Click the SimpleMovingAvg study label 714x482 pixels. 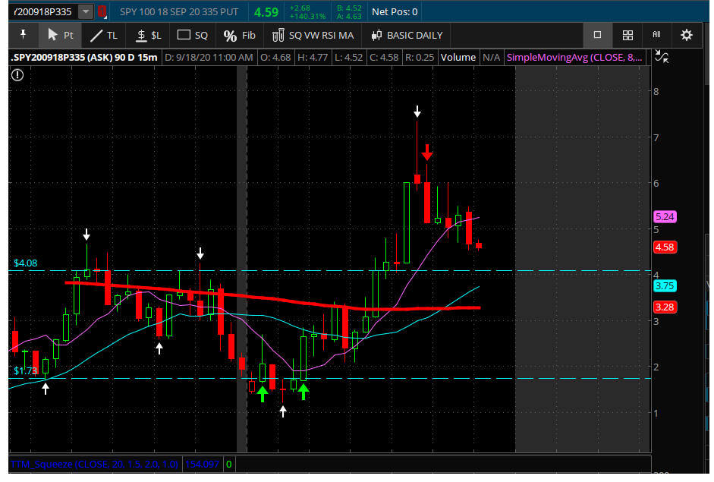pos(574,57)
